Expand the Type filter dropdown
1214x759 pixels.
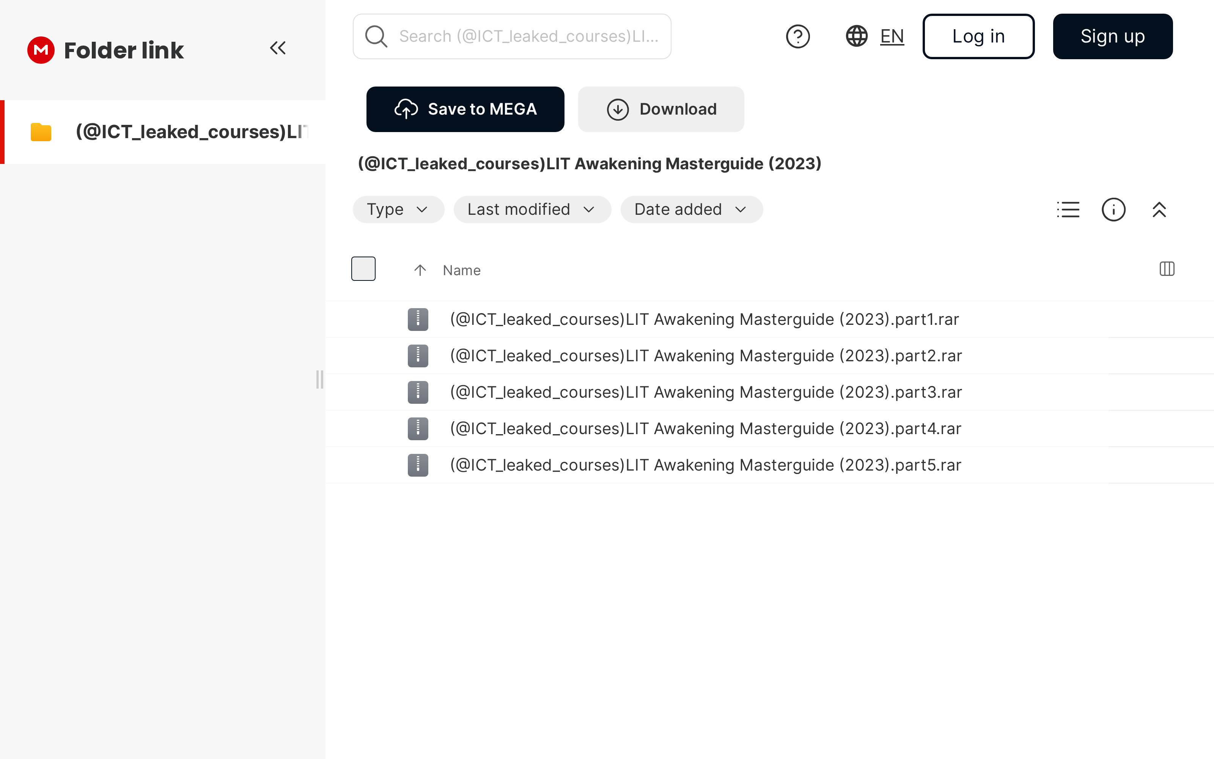click(x=398, y=209)
